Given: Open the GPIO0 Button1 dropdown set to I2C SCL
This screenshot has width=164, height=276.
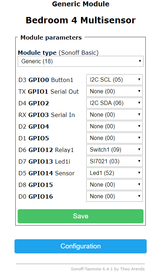Looking at the screenshot, I should coord(115,80).
